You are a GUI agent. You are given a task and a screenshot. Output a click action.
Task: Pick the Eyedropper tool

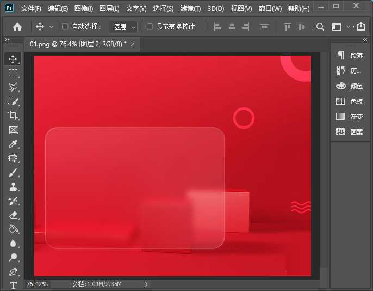[x=13, y=144]
